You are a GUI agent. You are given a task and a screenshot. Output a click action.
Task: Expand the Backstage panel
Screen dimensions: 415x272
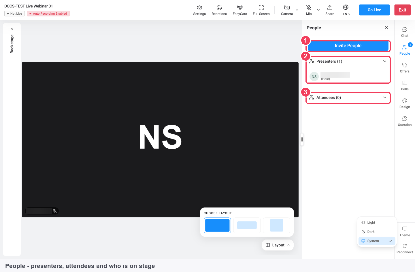tap(12, 29)
